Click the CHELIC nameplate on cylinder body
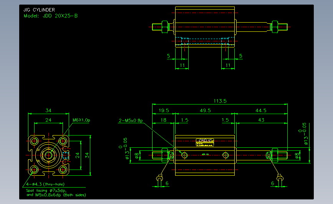 (205, 142)
